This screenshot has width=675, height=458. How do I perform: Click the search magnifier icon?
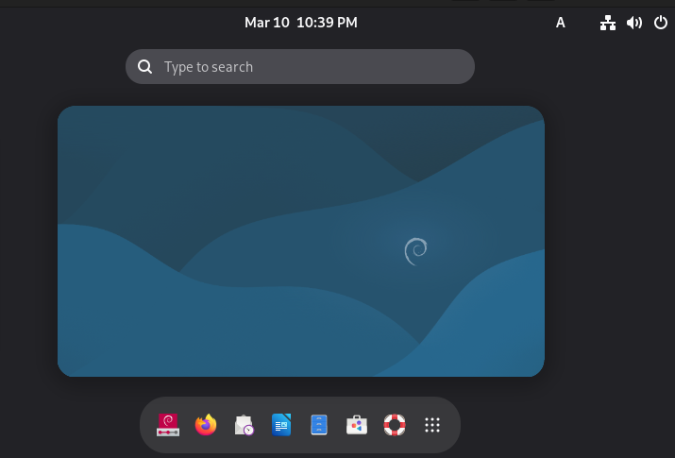click(144, 67)
